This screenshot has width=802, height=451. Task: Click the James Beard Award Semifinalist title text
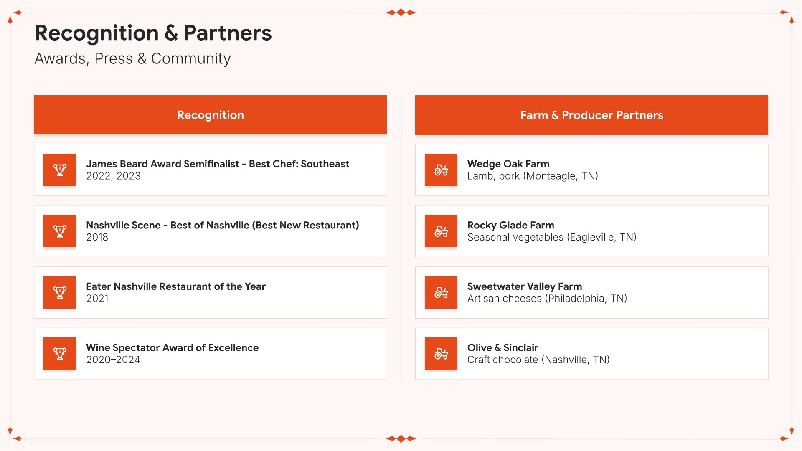click(218, 164)
